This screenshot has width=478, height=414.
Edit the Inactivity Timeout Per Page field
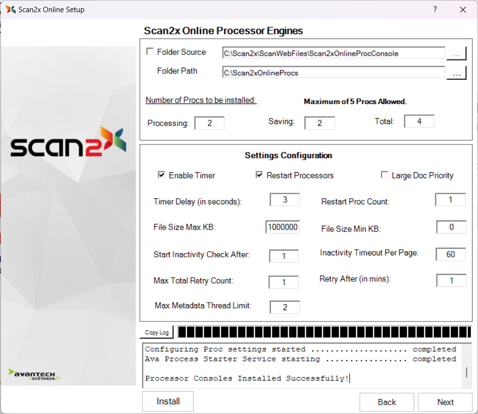coord(451,254)
